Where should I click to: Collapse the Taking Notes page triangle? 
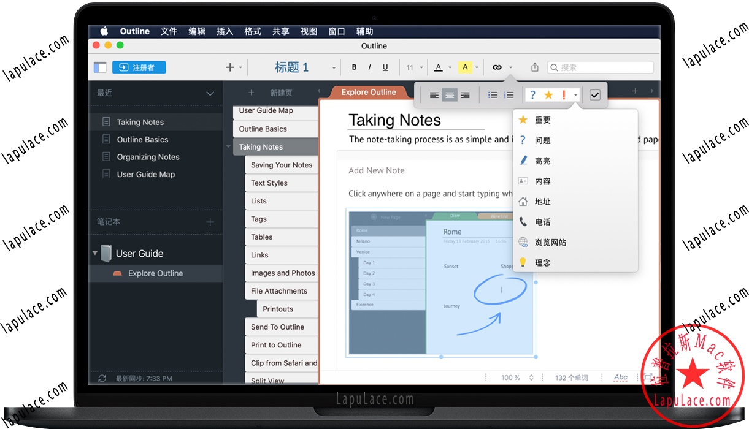[x=228, y=147]
